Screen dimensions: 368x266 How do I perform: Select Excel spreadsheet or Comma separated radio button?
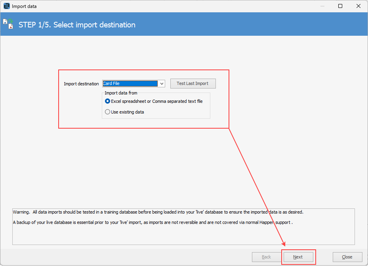[108, 101]
